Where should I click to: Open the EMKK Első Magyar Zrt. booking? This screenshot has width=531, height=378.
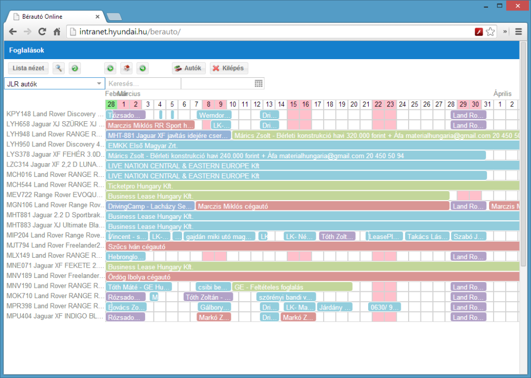313,146
